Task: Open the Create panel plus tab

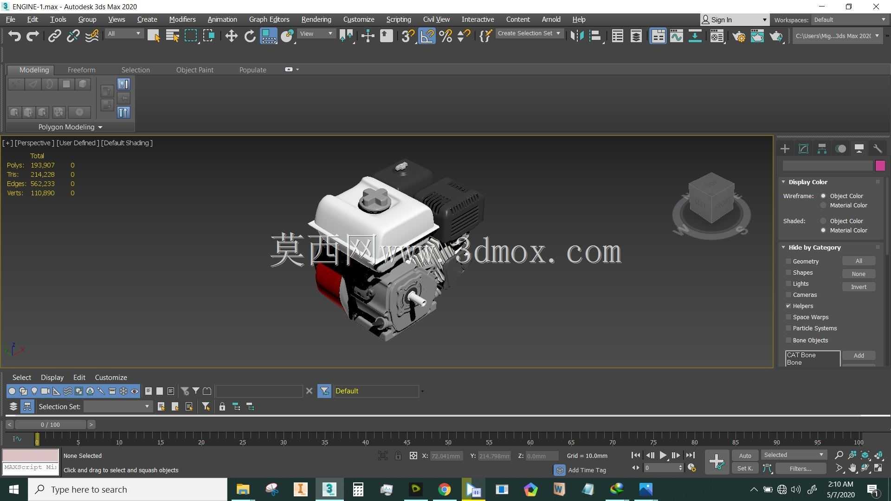Action: coord(785,148)
